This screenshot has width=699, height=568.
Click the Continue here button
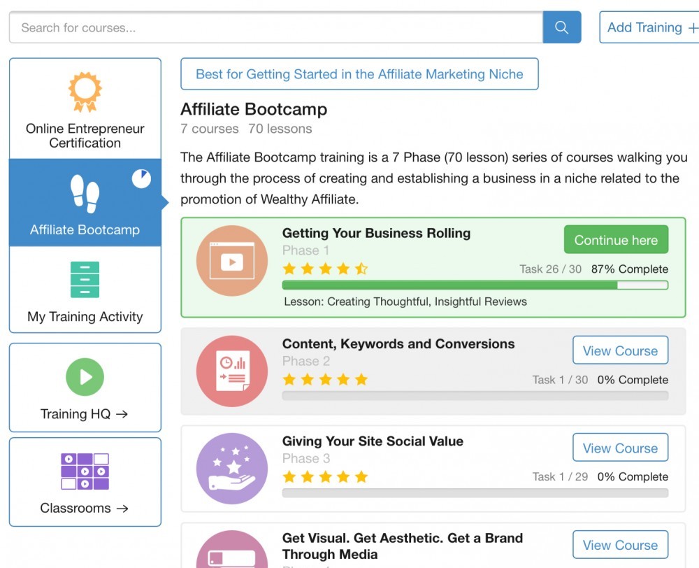point(616,240)
